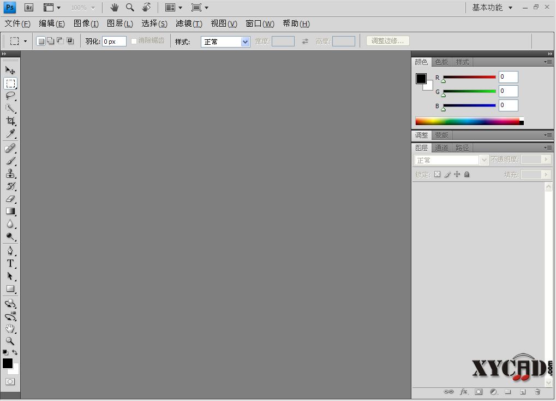Open the Screen Mode dropdown
This screenshot has height=401, width=556.
tap(200, 8)
